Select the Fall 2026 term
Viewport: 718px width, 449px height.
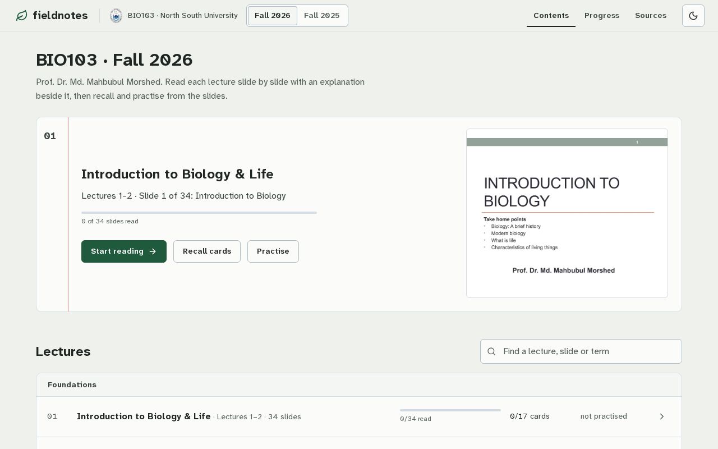pyautogui.click(x=273, y=16)
